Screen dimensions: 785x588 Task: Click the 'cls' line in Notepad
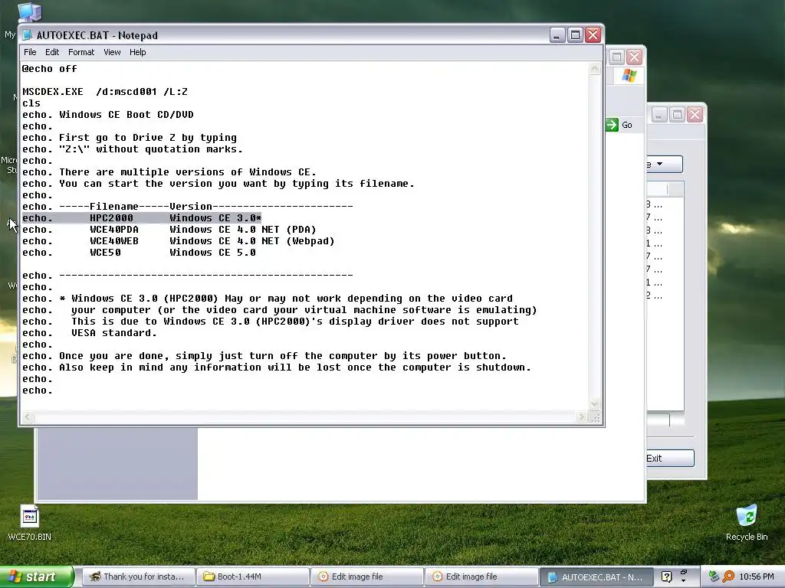tap(31, 103)
